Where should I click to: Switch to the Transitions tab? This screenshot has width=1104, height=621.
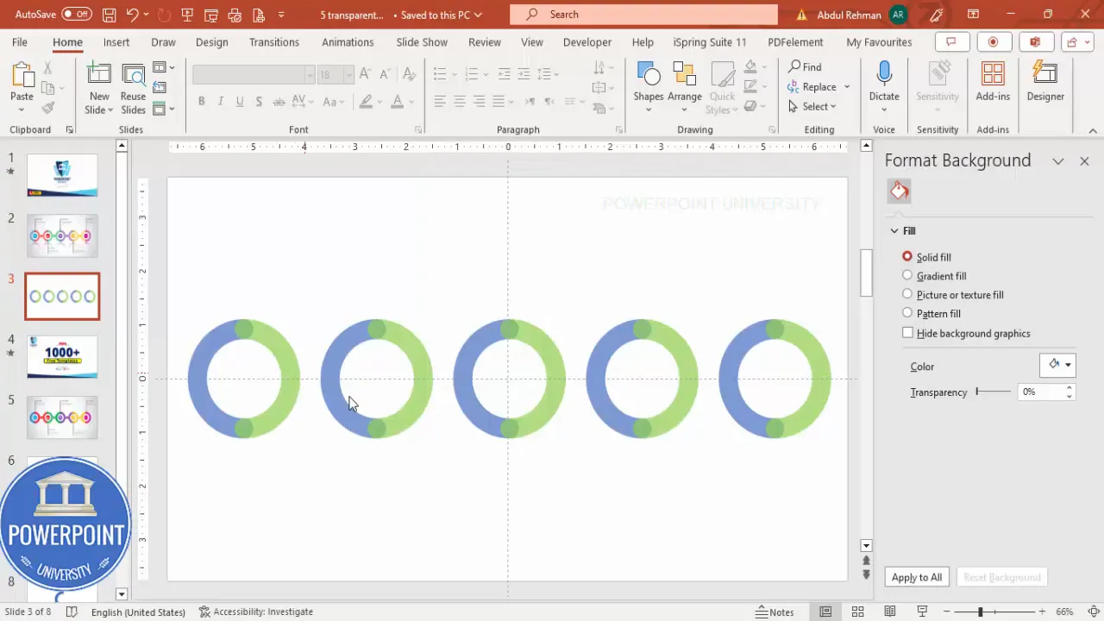[273, 41]
